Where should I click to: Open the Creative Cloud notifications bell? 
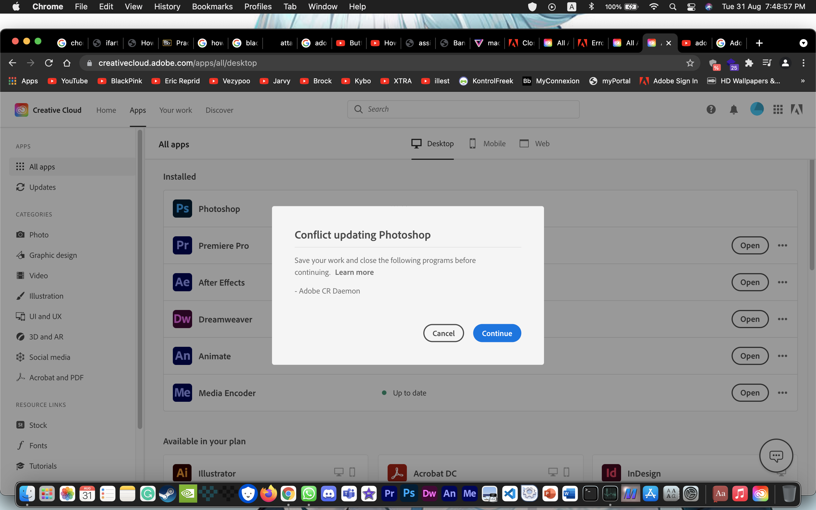[733, 109]
